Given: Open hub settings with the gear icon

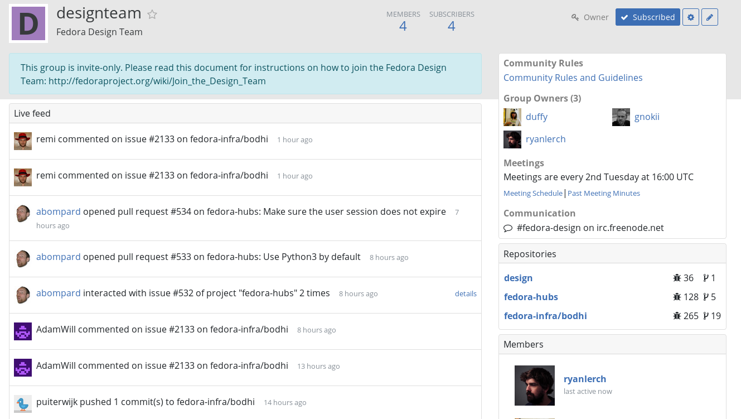Looking at the screenshot, I should [691, 17].
